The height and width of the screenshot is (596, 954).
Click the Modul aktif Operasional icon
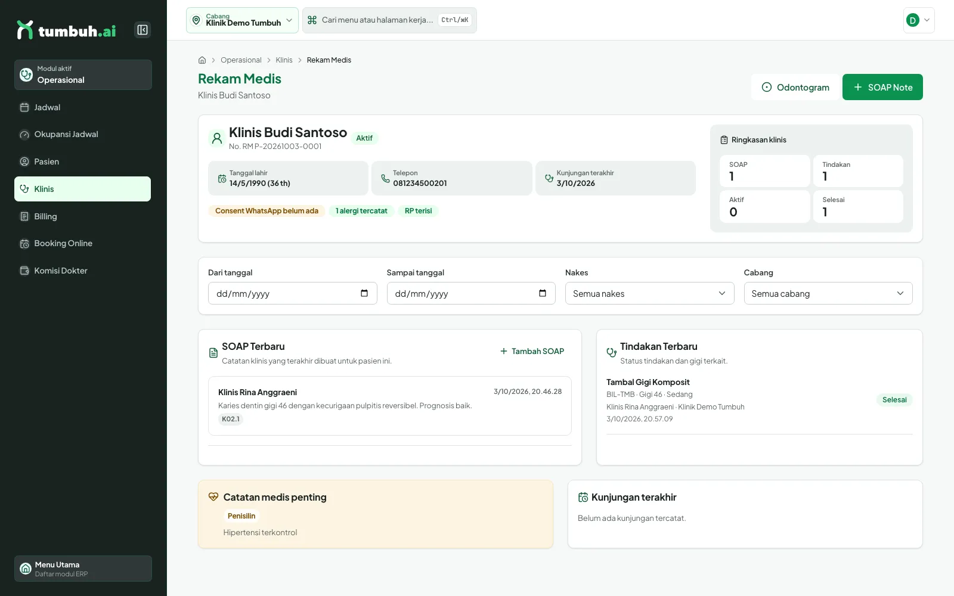click(x=26, y=74)
